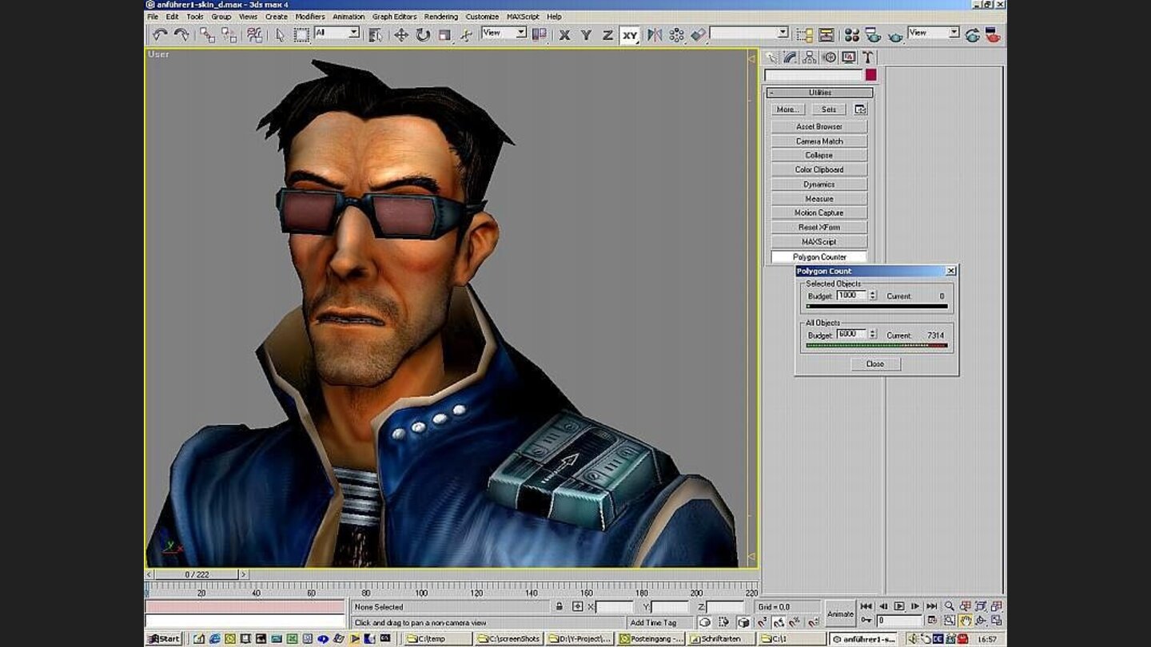Switch to the Schriftarten taskbar window
This screenshot has height=647, width=1151.
pyautogui.click(x=720, y=639)
